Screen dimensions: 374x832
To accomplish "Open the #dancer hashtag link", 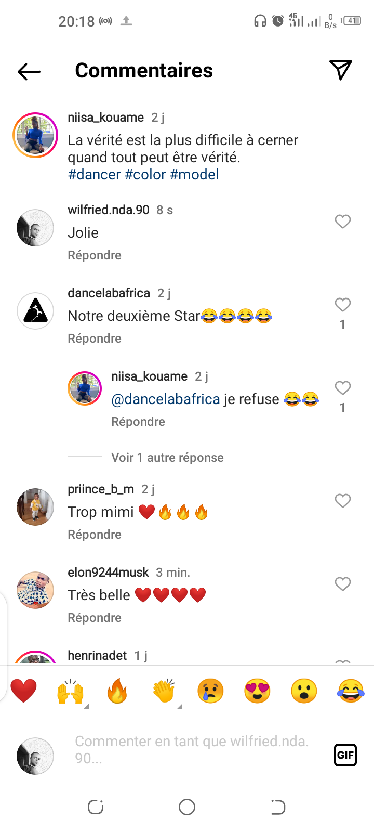I will click(95, 175).
